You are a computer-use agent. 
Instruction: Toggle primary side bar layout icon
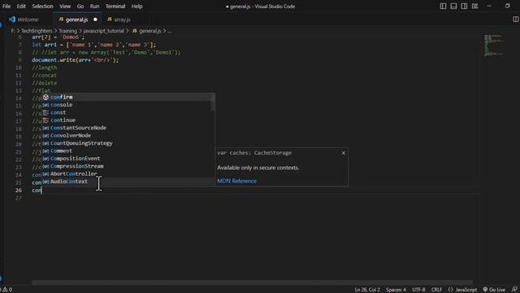coord(443,7)
